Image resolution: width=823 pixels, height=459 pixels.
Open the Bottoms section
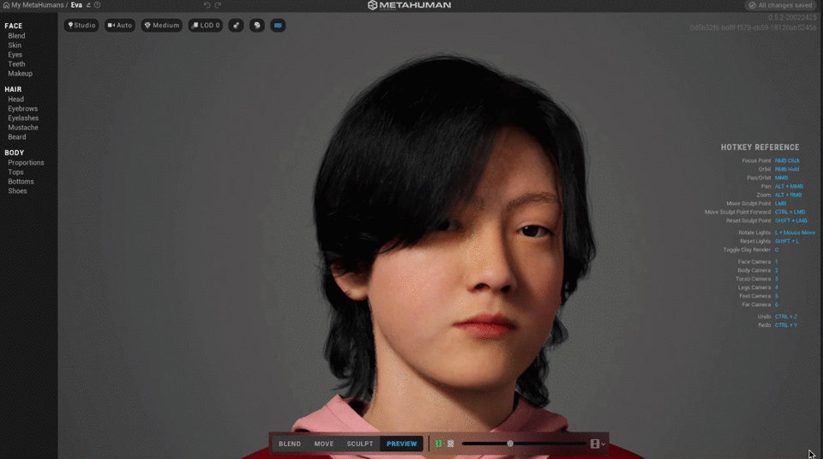pos(21,182)
